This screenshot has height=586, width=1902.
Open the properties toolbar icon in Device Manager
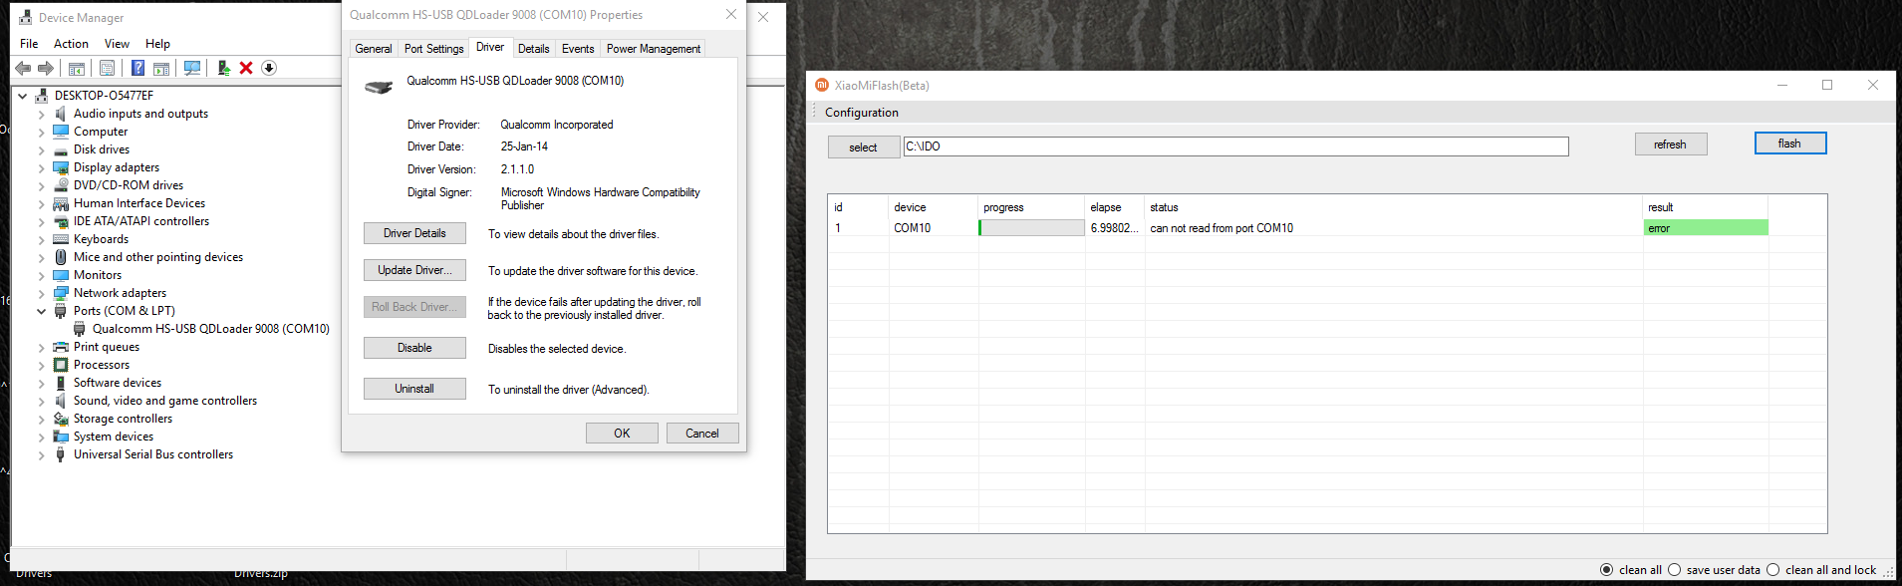click(x=107, y=68)
